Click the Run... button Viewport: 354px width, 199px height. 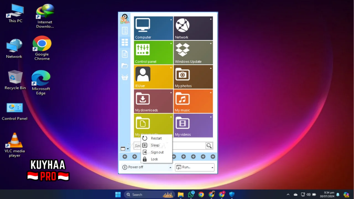pyautogui.click(x=192, y=167)
